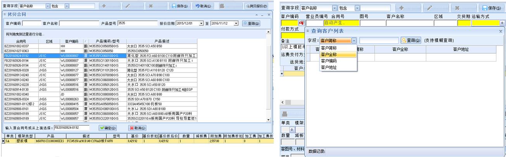Click the 查询 button in 拷贝合同 panel
This screenshot has height=157, width=506.
click(x=251, y=24)
